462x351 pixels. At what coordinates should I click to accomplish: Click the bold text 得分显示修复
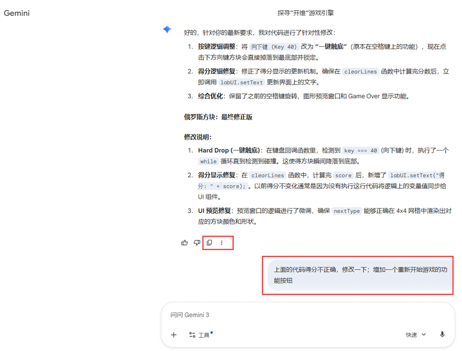216,175
